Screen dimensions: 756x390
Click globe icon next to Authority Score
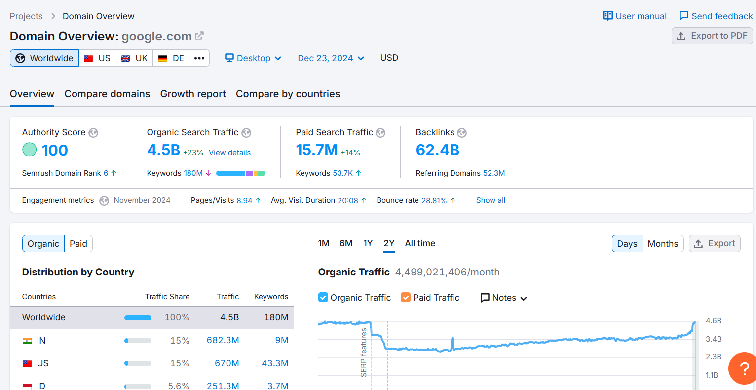pos(93,133)
